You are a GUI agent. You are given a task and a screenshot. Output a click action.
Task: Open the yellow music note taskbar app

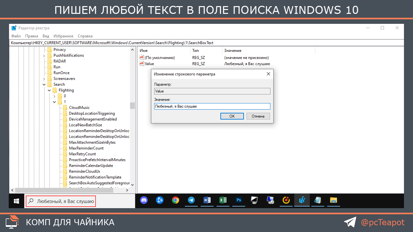286,200
